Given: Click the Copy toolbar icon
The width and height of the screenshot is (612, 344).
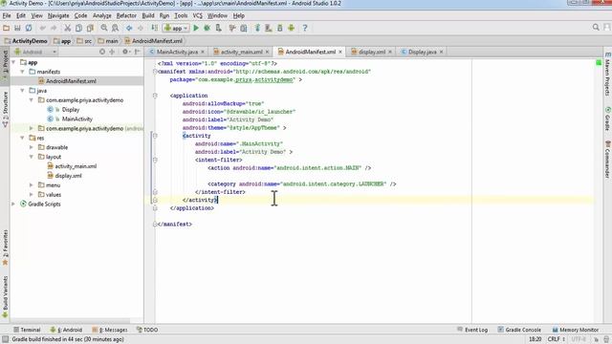Looking at the screenshot, I should point(78,28).
